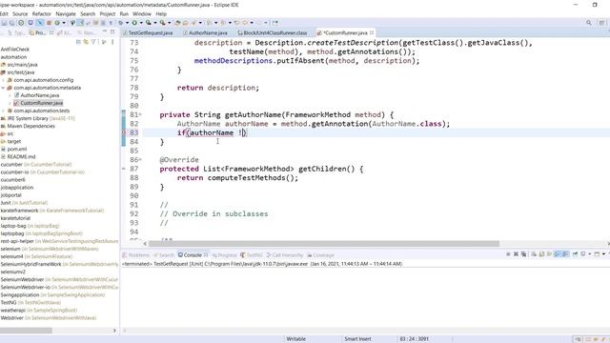The image size is (610, 343).
Task: Select AuthorName.java in Package Explorer
Action: coord(40,95)
